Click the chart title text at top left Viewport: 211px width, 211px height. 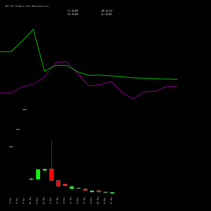click(x=27, y=6)
